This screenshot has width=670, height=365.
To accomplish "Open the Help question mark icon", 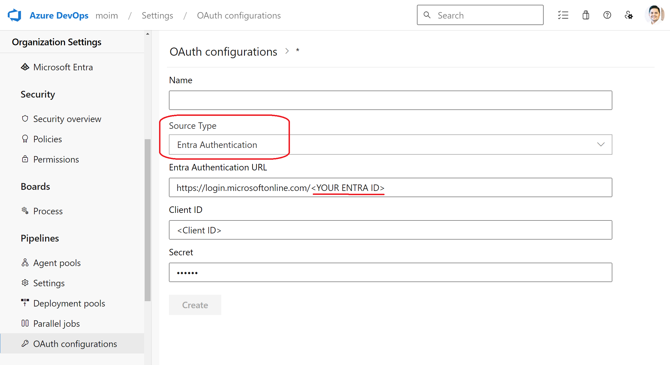I will coord(607,15).
